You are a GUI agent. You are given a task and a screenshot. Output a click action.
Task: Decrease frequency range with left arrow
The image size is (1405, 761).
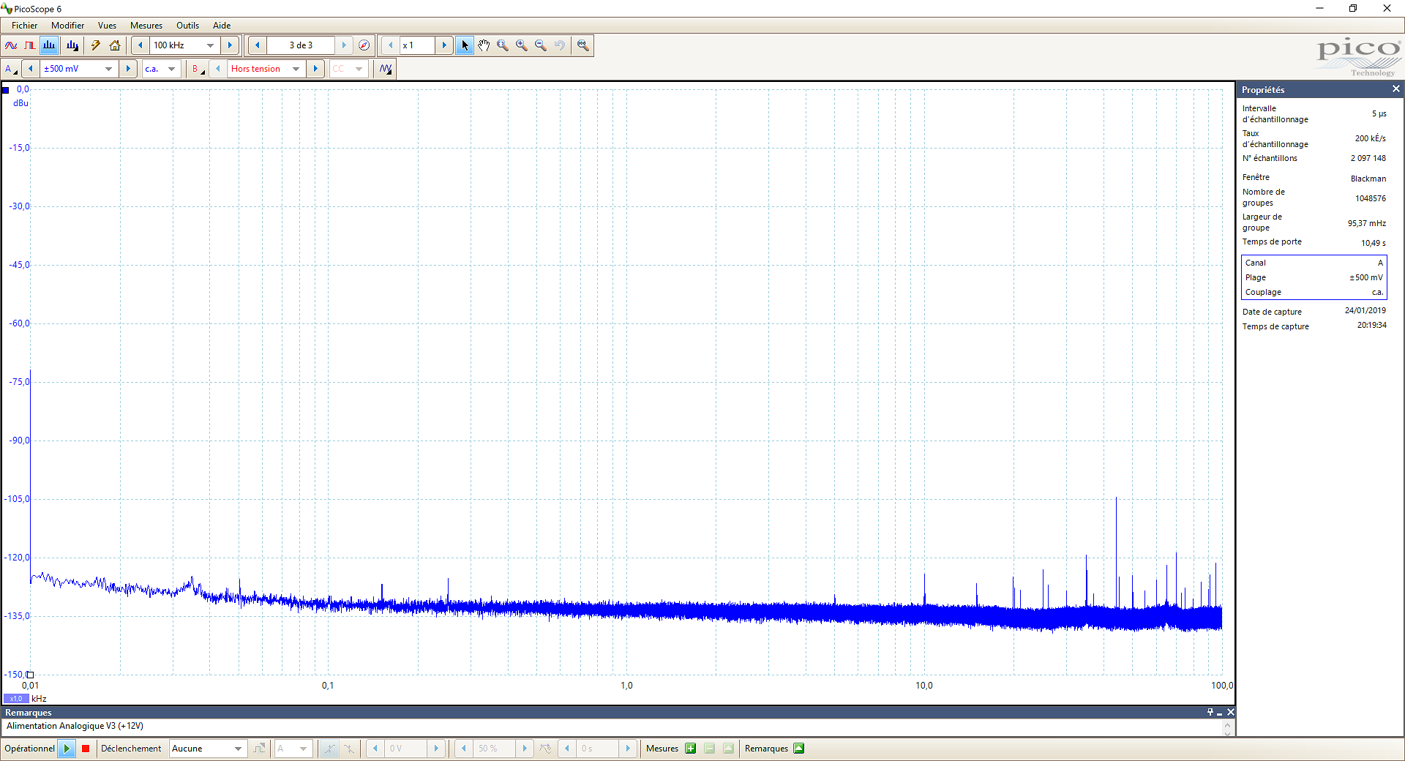[140, 45]
